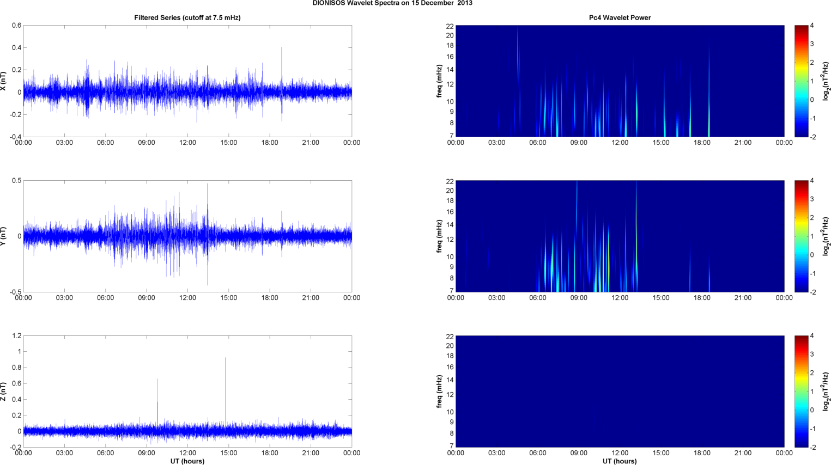
Task: Click the log2(nT²/Hz) label beside the middle colorbar
Action: (826, 236)
